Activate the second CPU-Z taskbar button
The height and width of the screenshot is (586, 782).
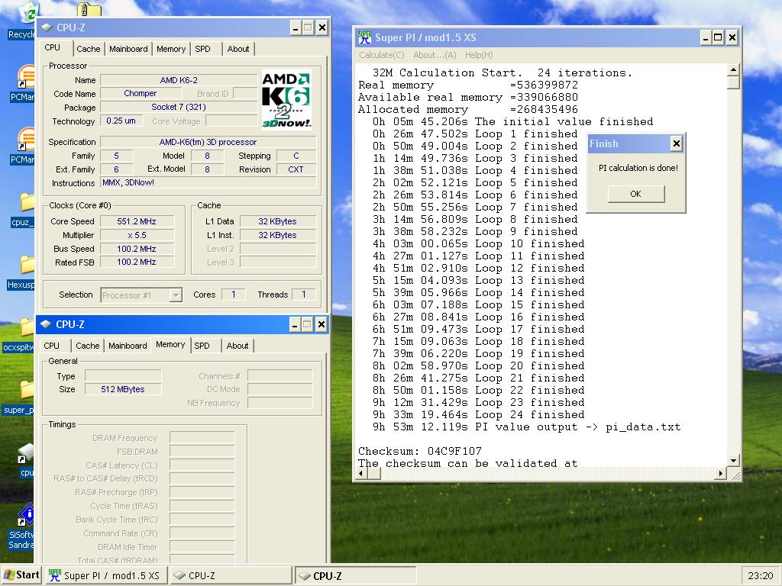pyautogui.click(x=355, y=575)
